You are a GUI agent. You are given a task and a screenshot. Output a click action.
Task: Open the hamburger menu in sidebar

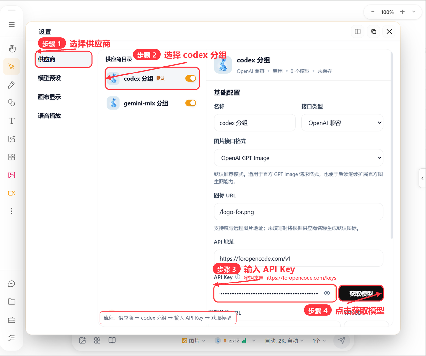[11, 24]
